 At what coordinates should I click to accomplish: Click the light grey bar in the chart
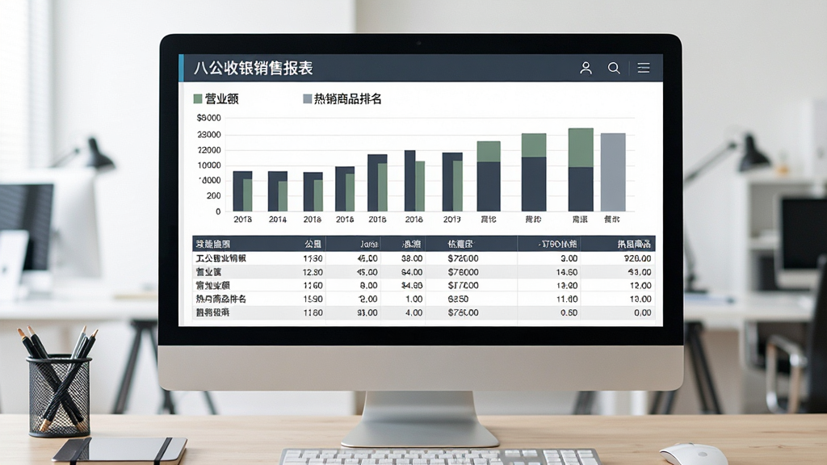point(613,173)
